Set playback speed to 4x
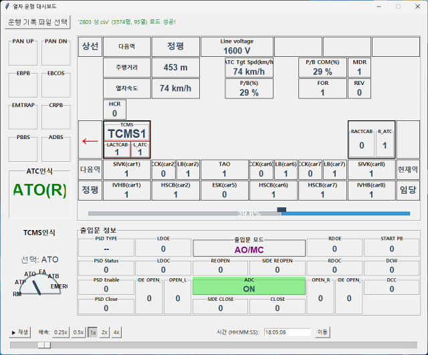 (x=116, y=332)
